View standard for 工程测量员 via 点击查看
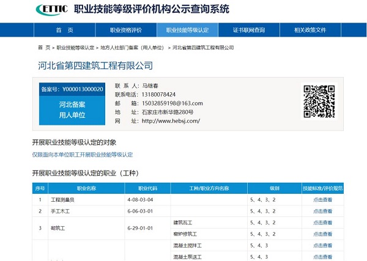 (322, 200)
